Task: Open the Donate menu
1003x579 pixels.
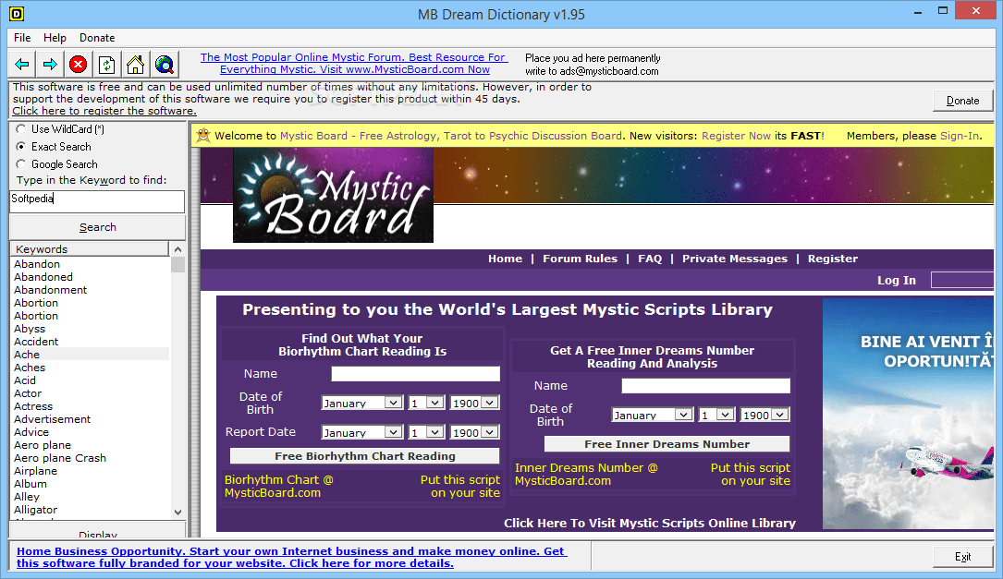Action: (96, 38)
